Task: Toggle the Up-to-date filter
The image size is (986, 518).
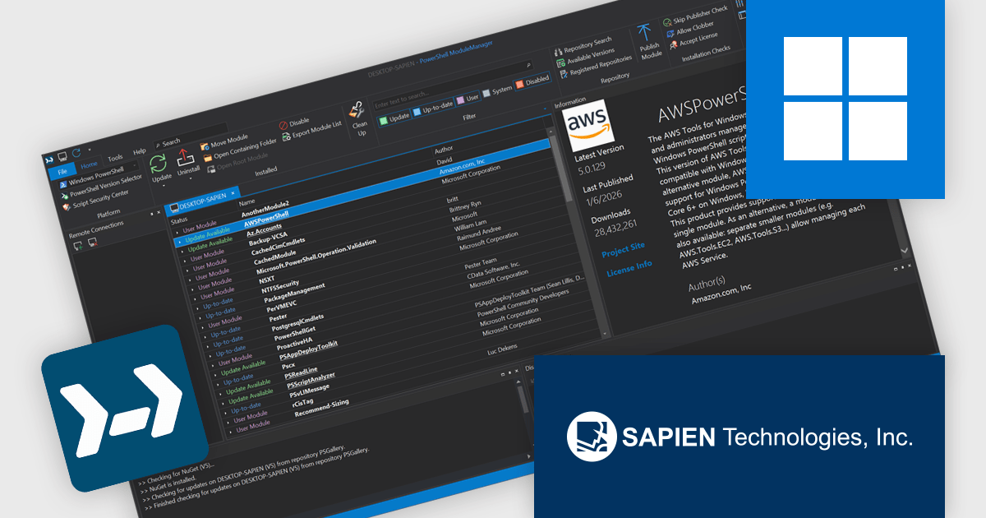Action: click(434, 109)
